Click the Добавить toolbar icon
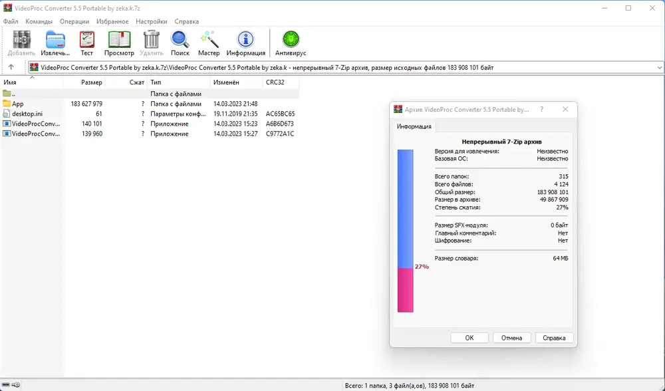 (x=21, y=43)
